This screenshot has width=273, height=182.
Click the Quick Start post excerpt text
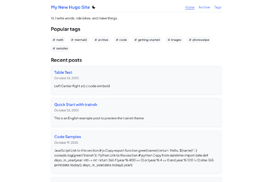pyautogui.click(x=99, y=118)
